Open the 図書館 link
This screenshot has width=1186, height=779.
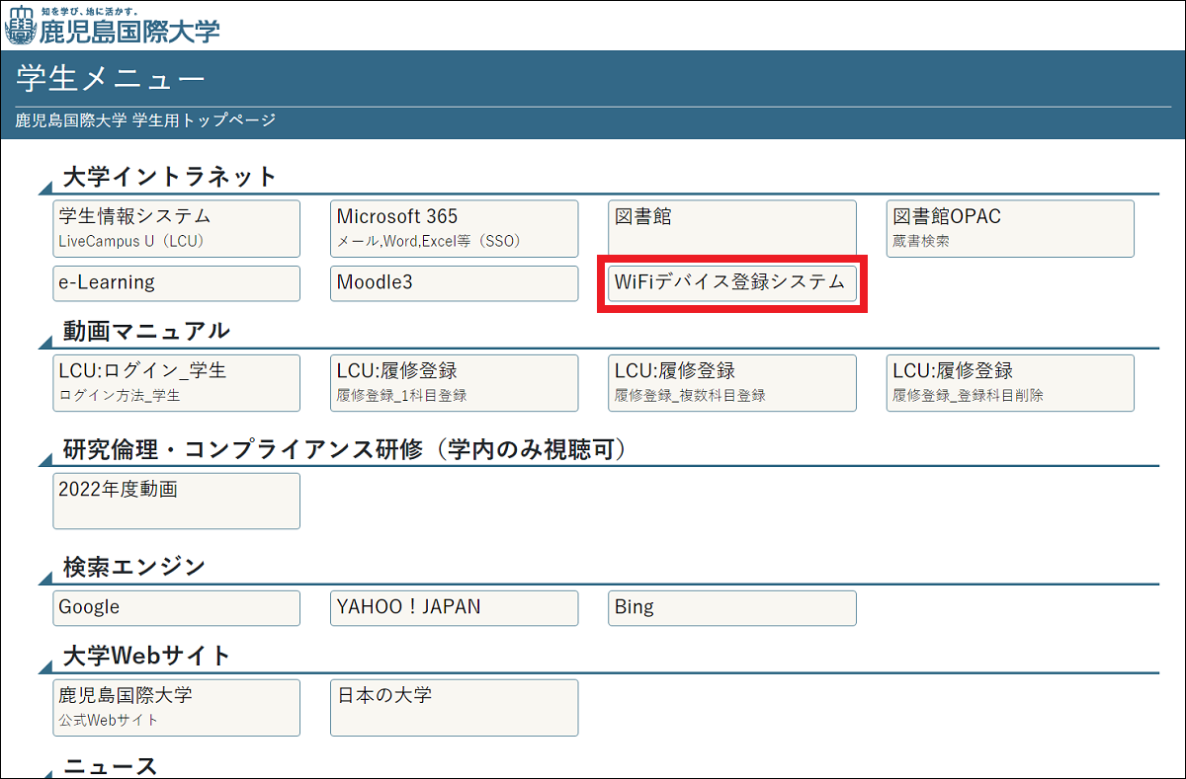[x=732, y=229]
